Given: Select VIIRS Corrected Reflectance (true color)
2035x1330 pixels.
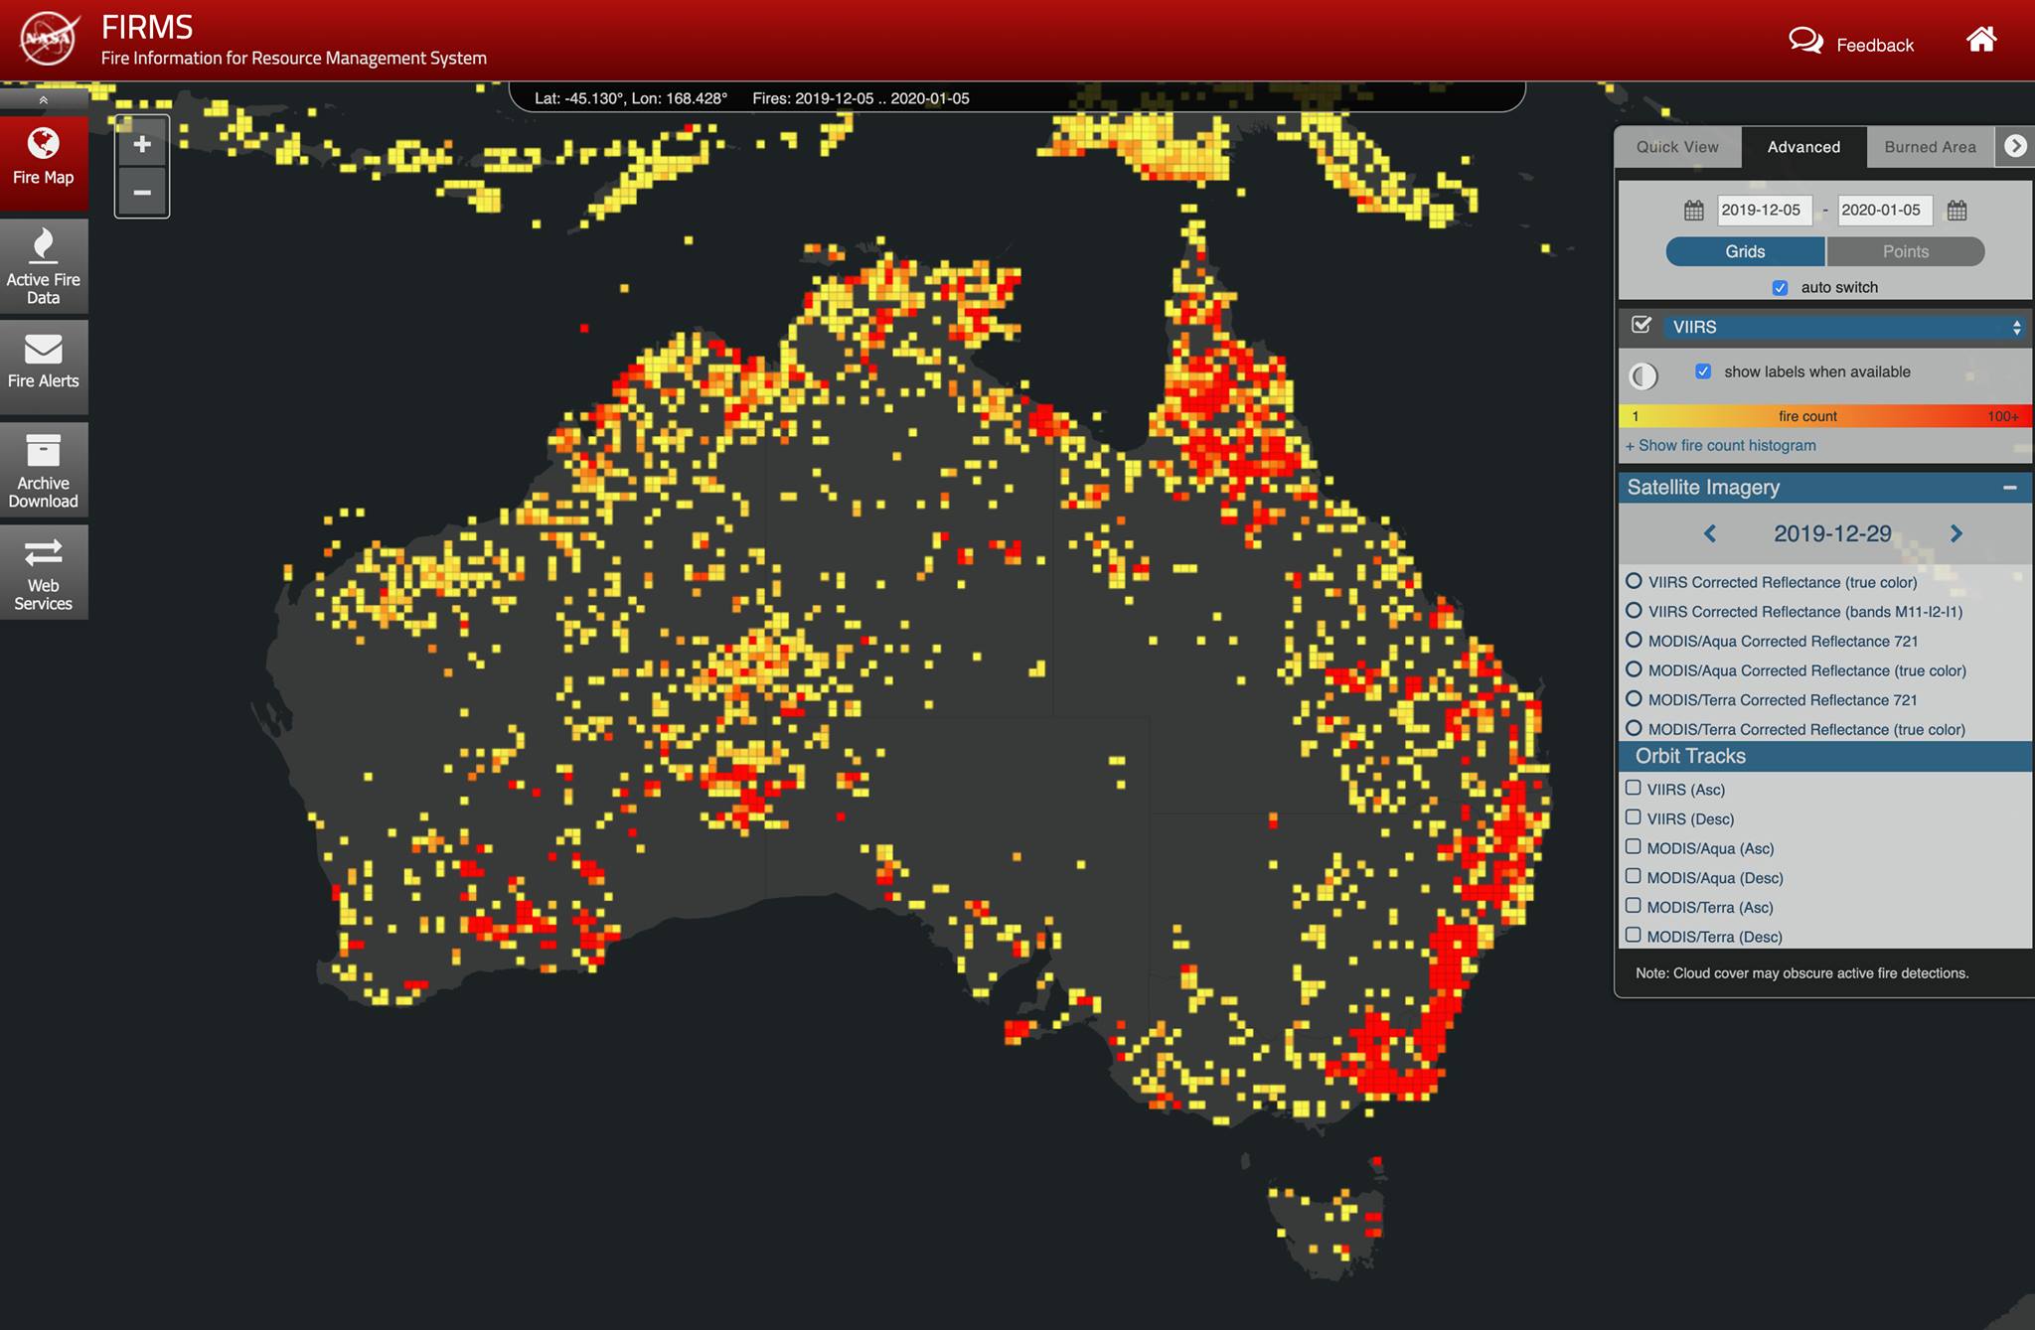Looking at the screenshot, I should [1634, 581].
